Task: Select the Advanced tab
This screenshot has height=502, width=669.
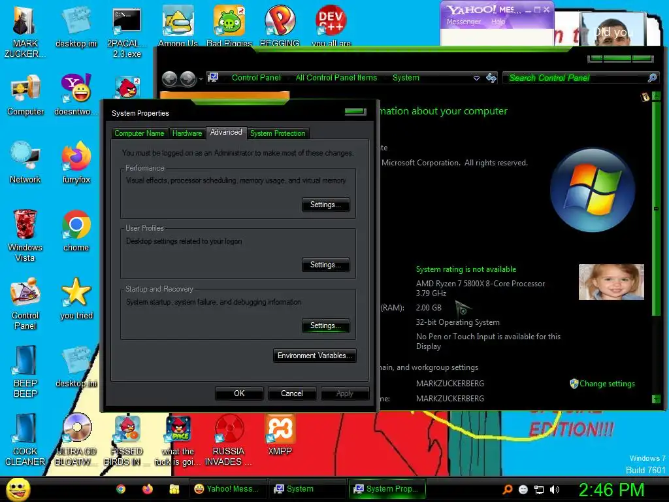Action: [226, 132]
